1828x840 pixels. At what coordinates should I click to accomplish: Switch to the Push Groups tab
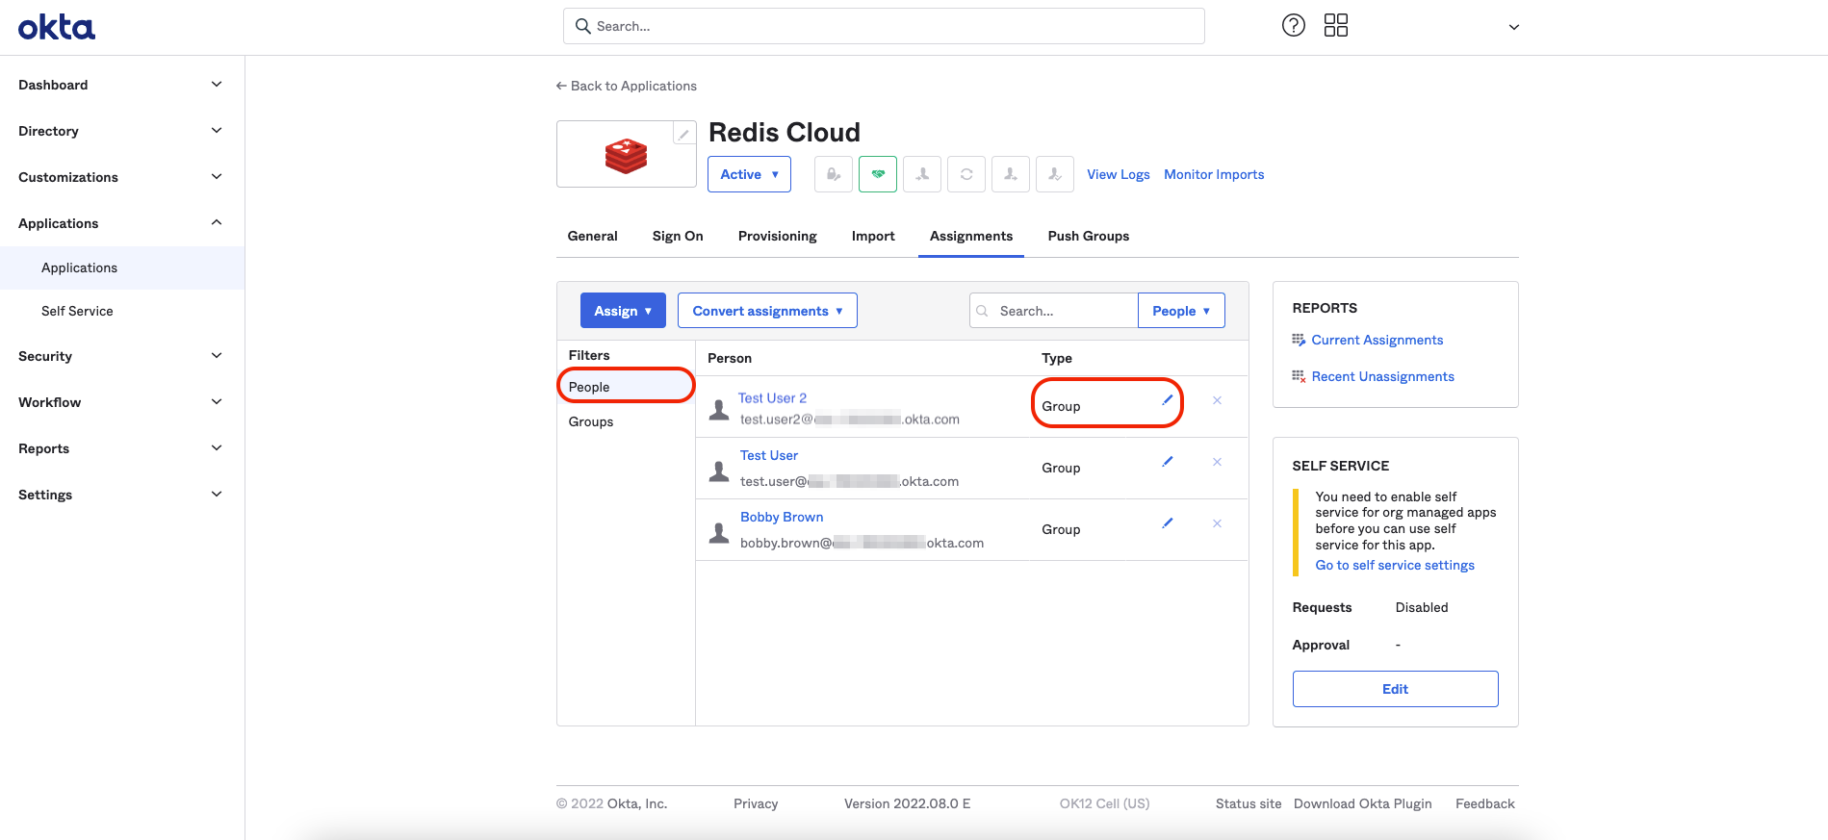pyautogui.click(x=1088, y=236)
